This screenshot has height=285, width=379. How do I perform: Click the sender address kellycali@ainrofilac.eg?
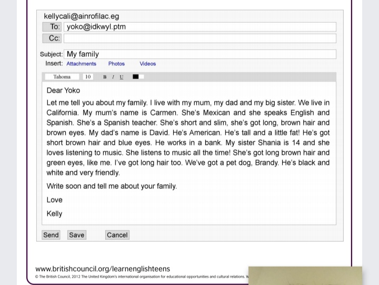[x=82, y=16]
